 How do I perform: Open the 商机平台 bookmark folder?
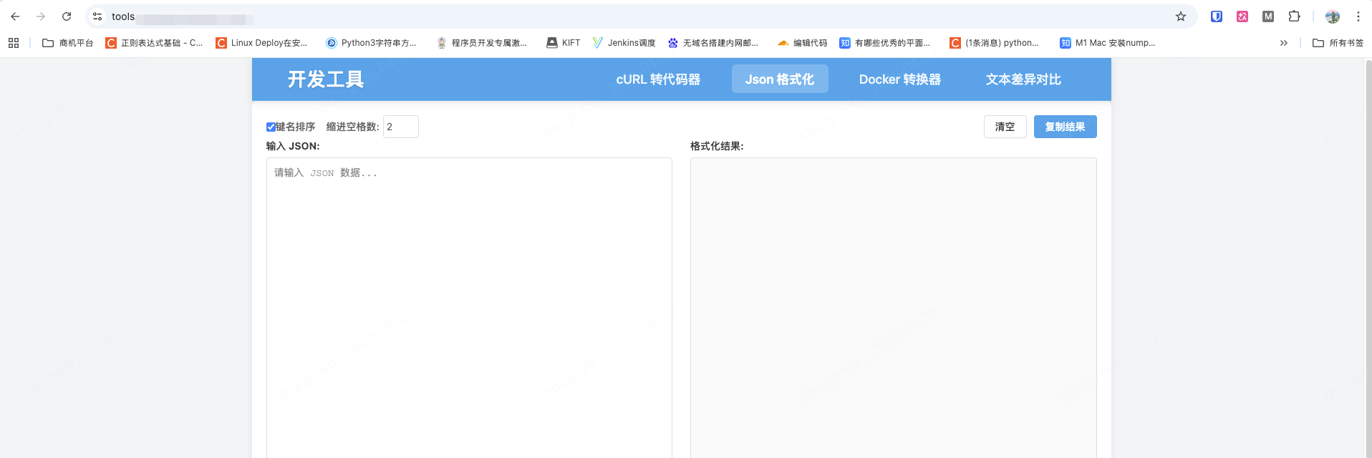pos(68,43)
